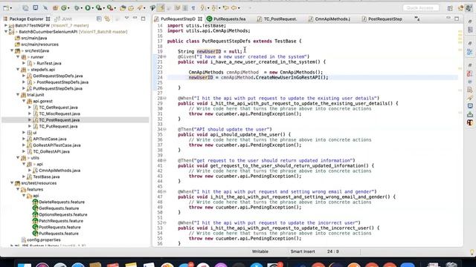
Task: Click in the Quick Access search field
Action: pos(421,8)
